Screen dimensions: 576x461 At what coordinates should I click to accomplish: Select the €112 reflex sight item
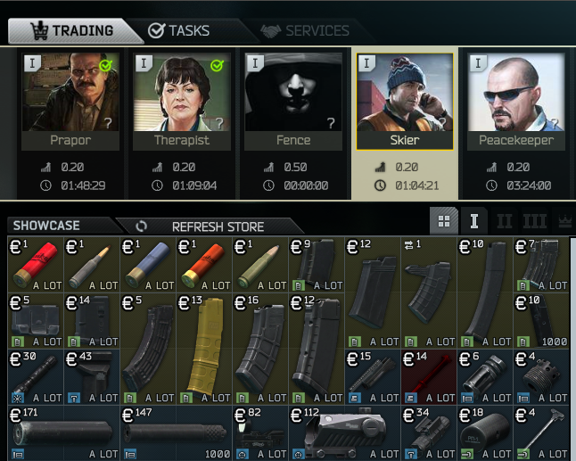(x=344, y=432)
